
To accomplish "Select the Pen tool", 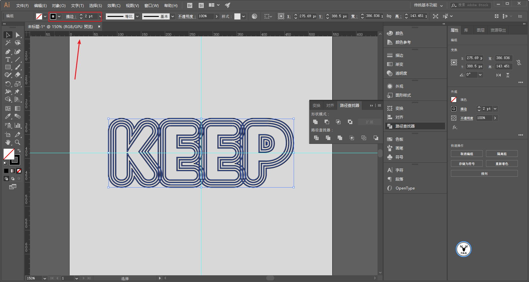I will click(x=8, y=52).
